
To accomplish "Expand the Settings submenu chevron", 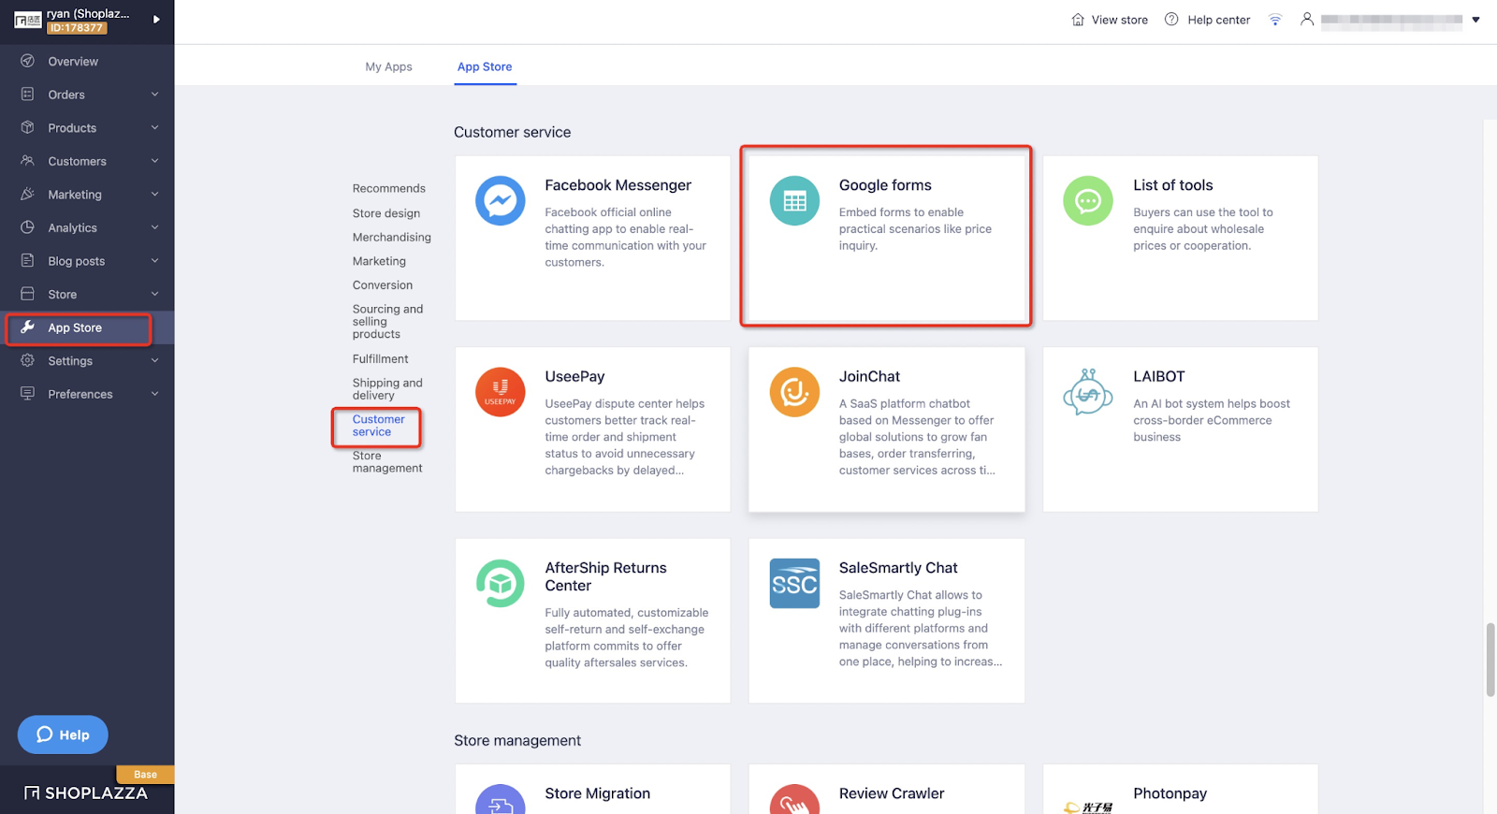I will pos(154,360).
